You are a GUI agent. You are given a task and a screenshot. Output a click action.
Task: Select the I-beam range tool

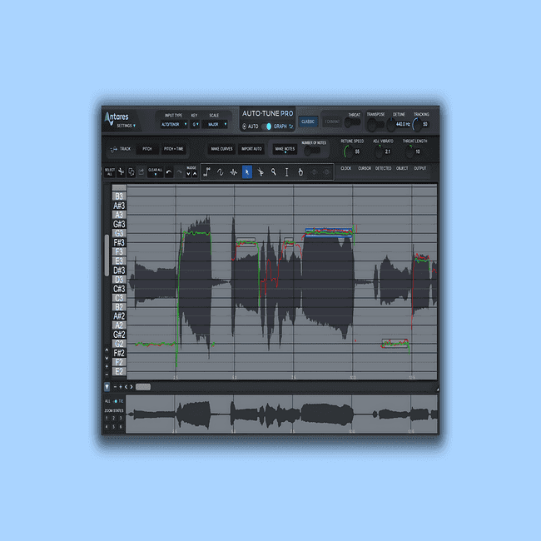coord(286,171)
